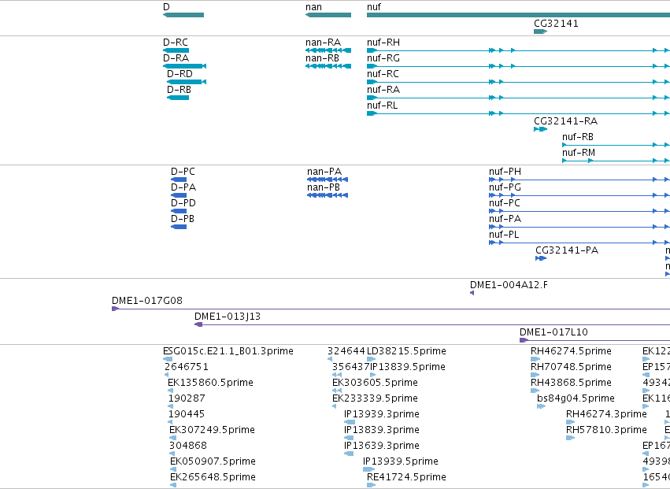Select the D-PA protein glyph
This screenshot has height=489, width=670.
point(179,195)
